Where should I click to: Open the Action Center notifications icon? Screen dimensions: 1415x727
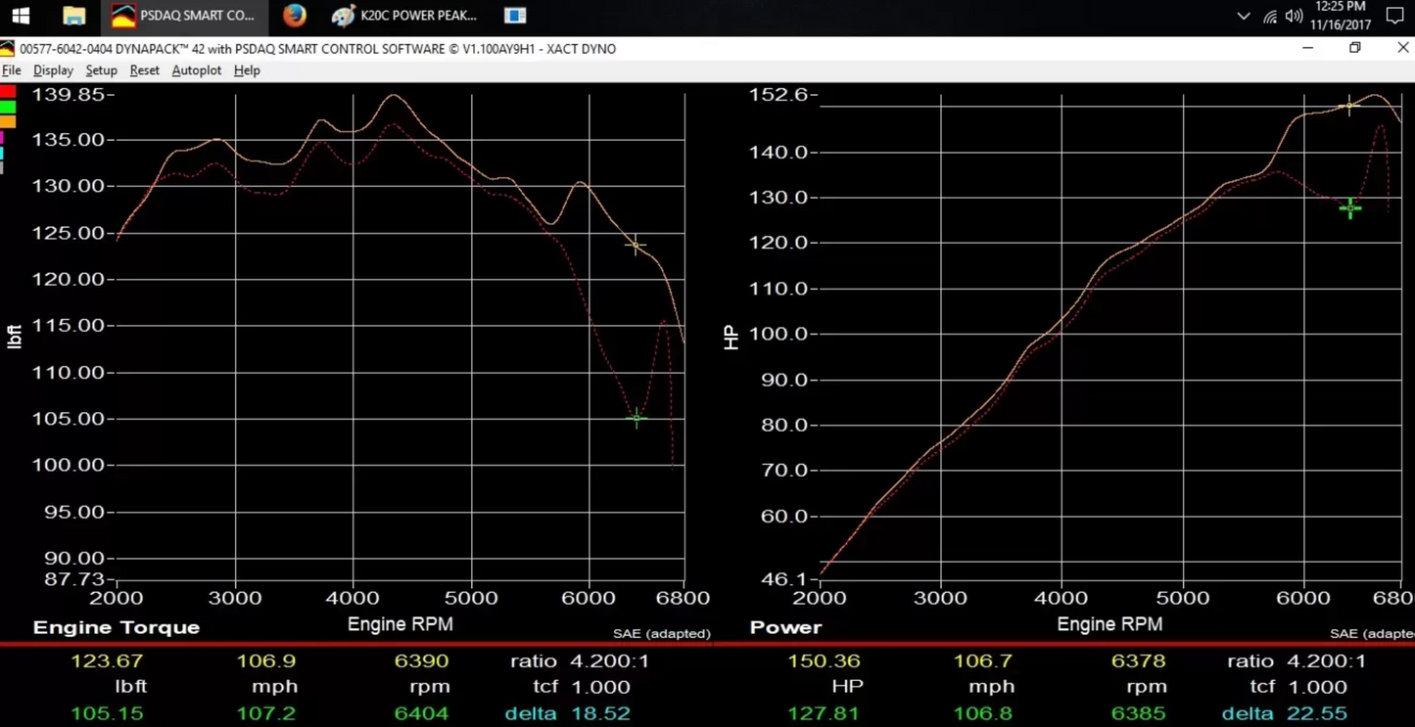pos(1395,16)
